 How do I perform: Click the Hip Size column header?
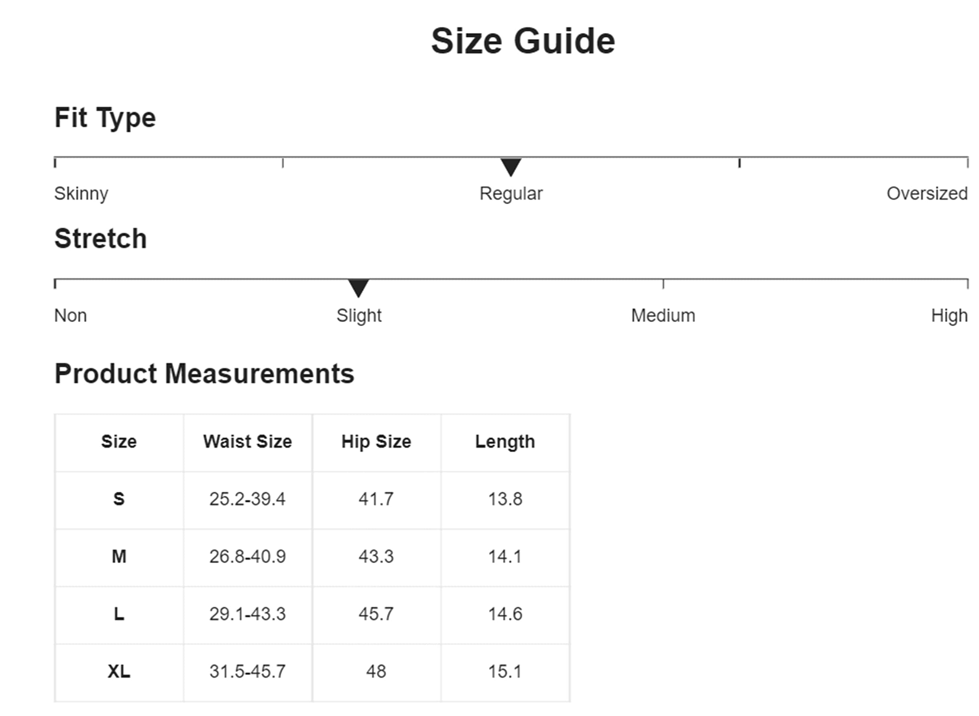click(x=376, y=442)
